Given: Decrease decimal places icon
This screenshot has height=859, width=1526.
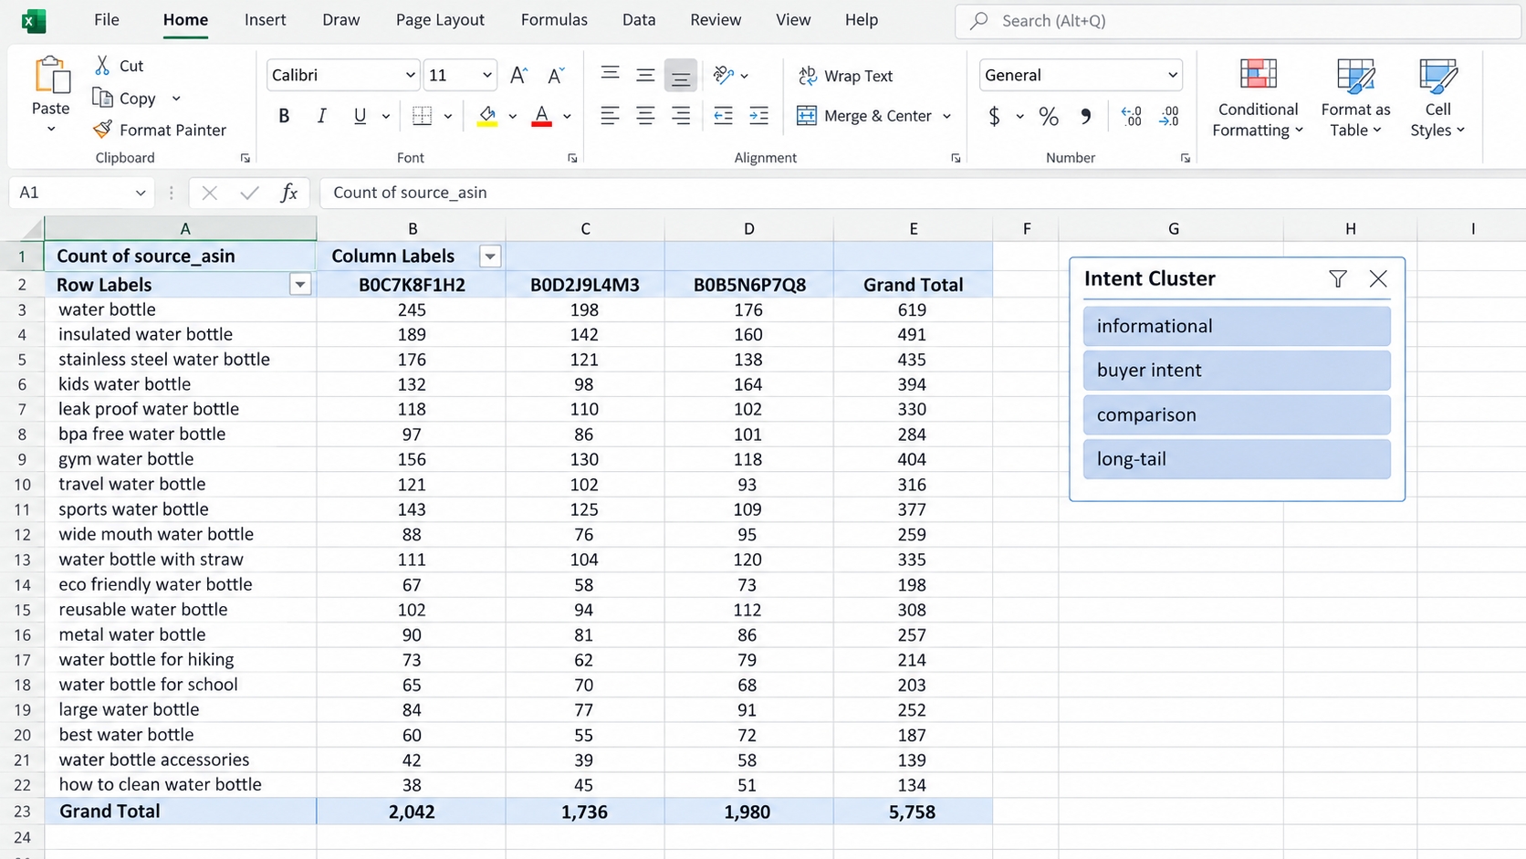Looking at the screenshot, I should point(1168,116).
